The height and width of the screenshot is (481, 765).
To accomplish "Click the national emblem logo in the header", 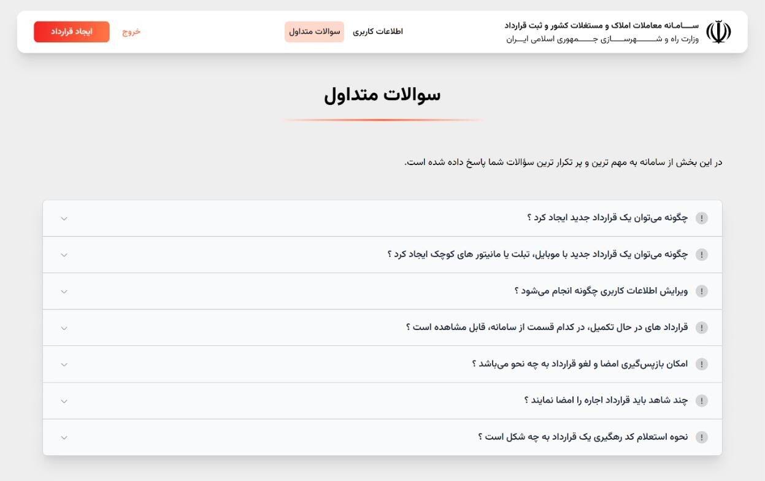I will coord(718,31).
